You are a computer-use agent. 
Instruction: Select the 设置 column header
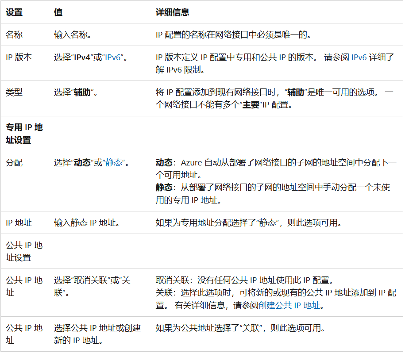click(12, 12)
